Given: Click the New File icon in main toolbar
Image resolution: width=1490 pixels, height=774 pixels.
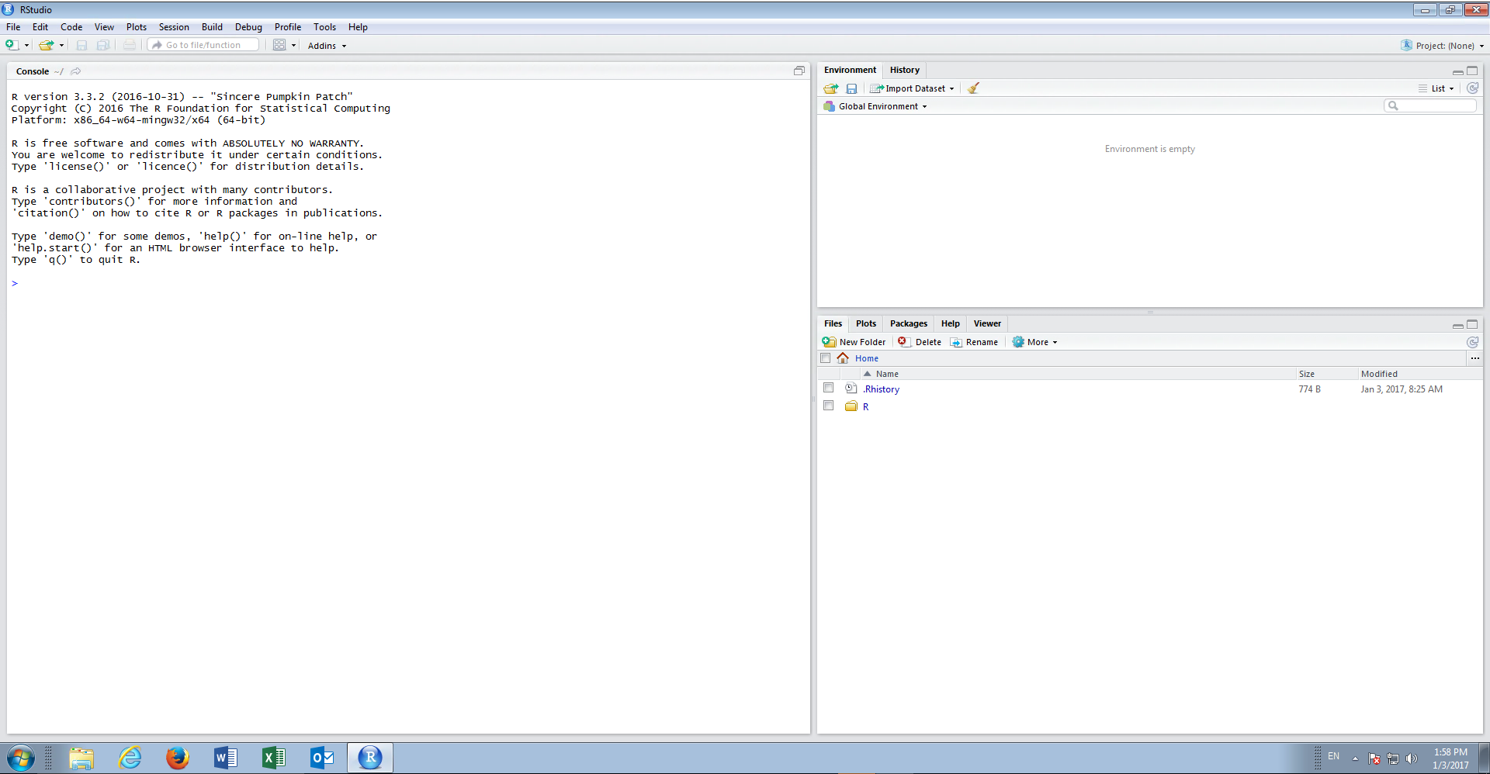Looking at the screenshot, I should pyautogui.click(x=12, y=45).
